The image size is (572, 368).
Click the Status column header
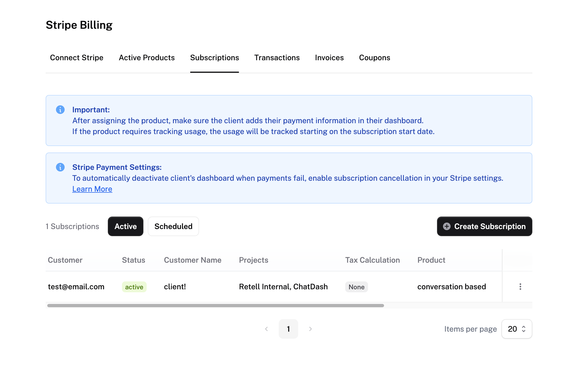tap(134, 260)
